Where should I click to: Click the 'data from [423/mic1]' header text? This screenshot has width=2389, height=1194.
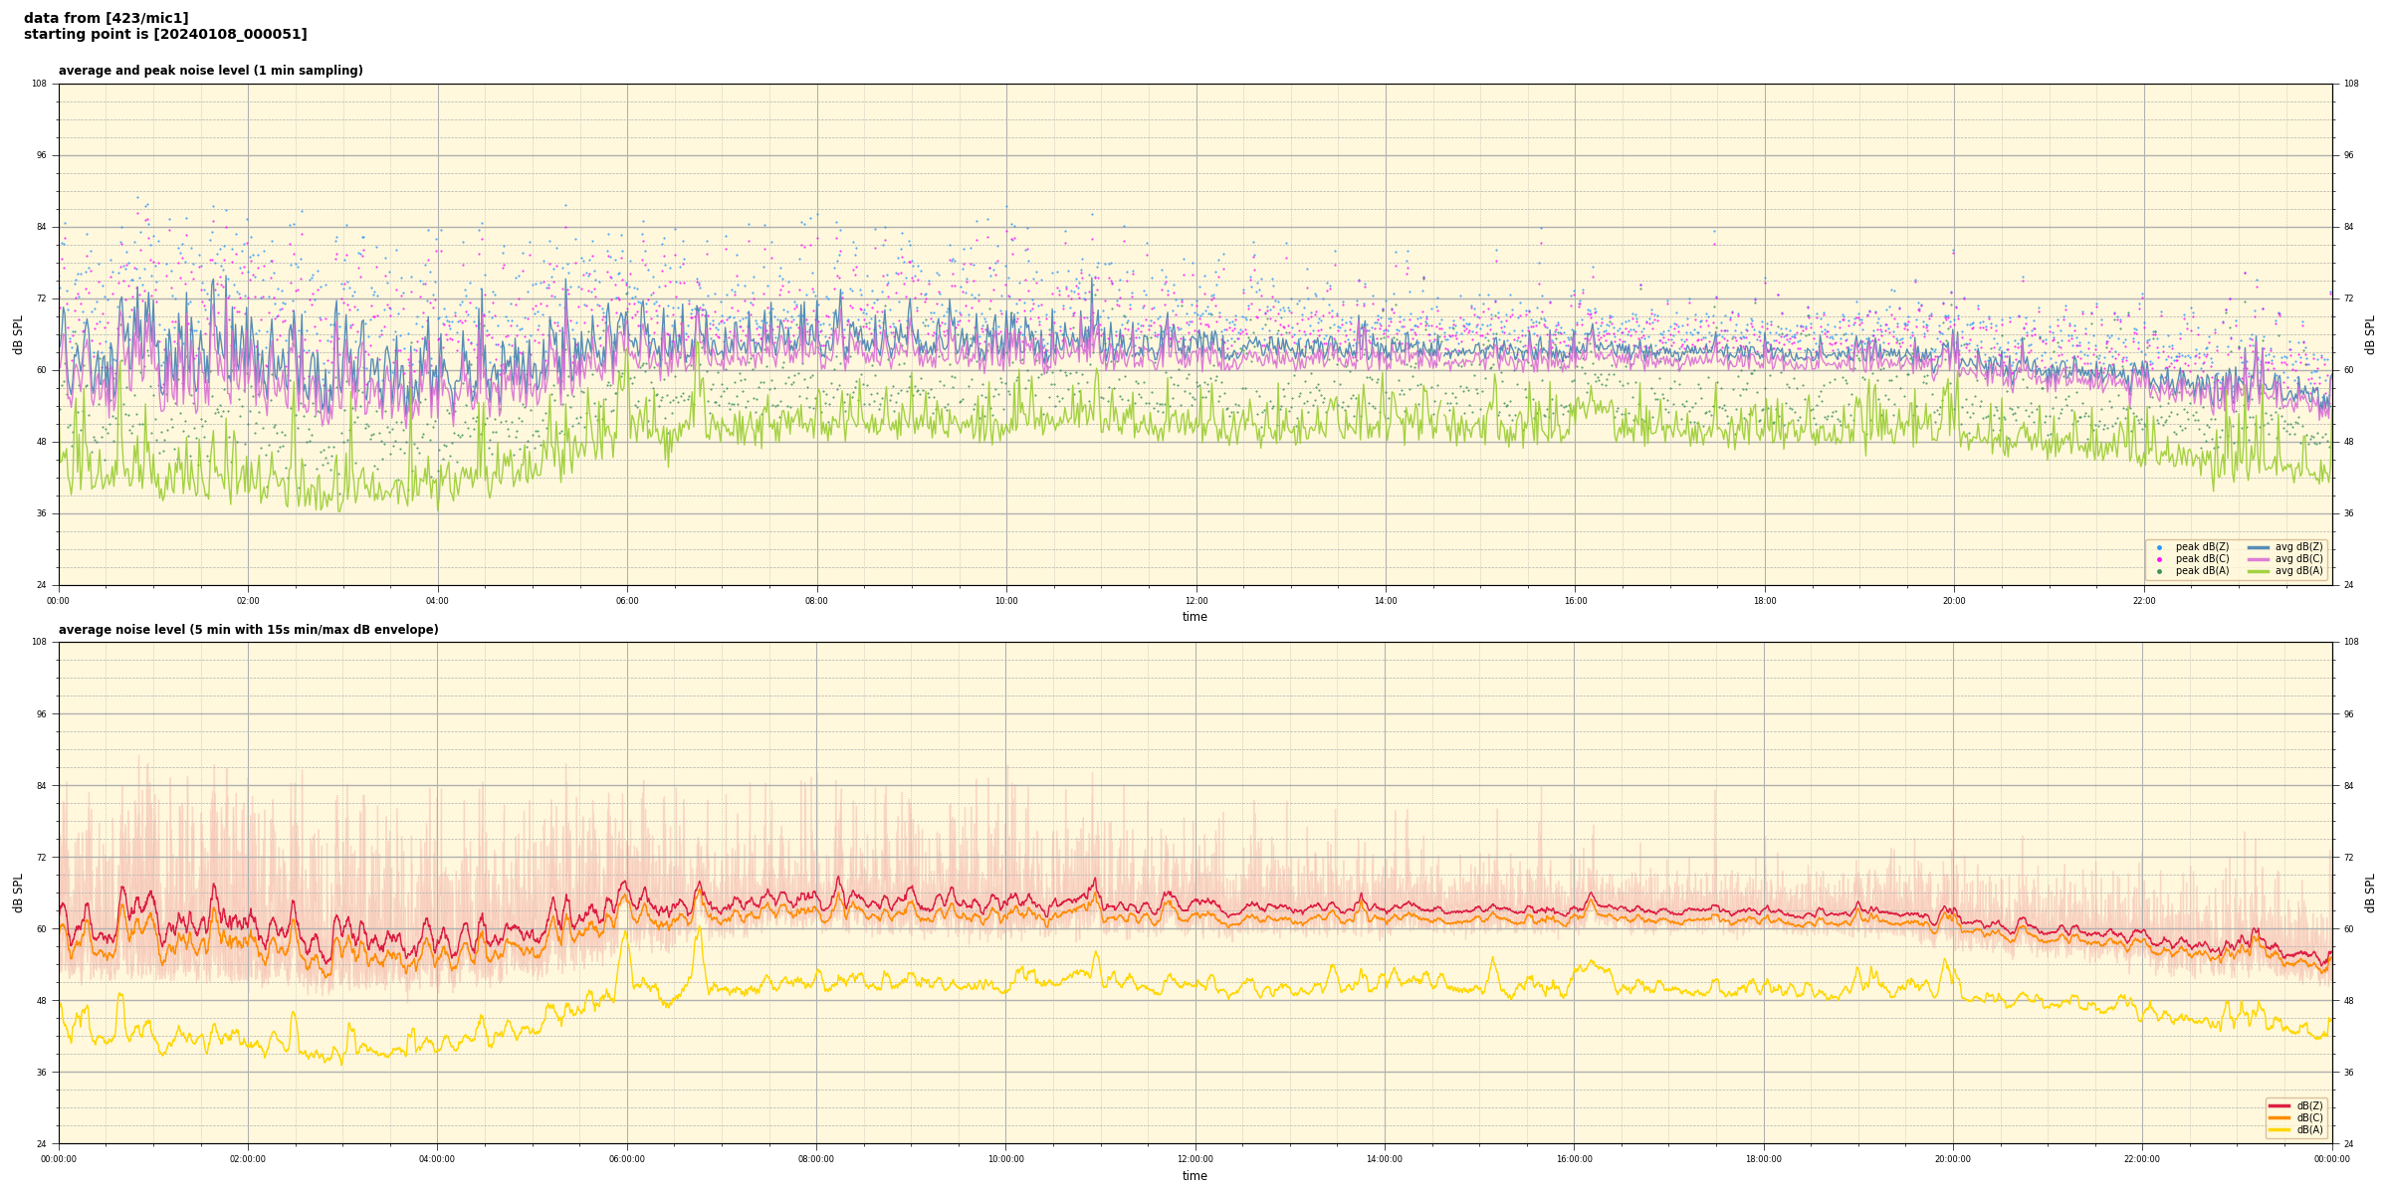106,18
